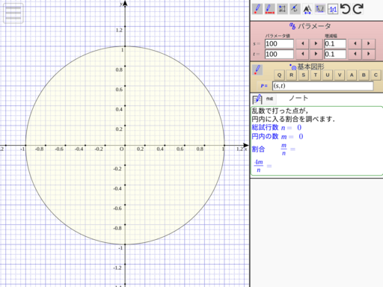Click the angle/point construction tool icon
Image resolution: width=383 pixels, height=287 pixels.
[x=295, y=9]
